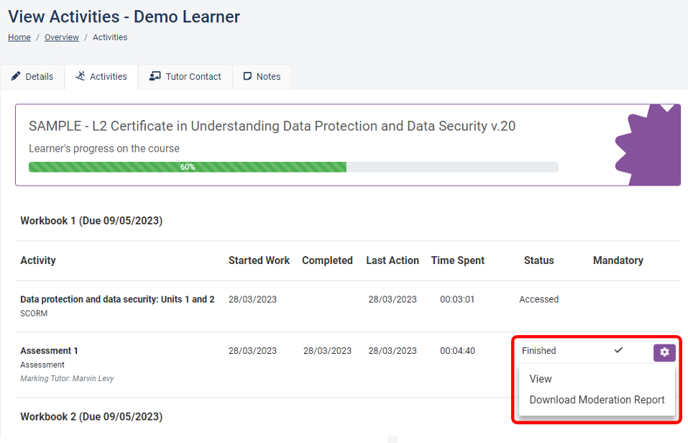
Task: Click the running figure icon on Activities tab
Action: click(x=81, y=76)
